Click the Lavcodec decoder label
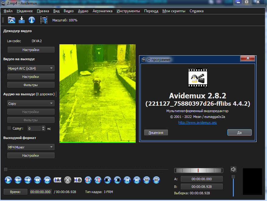Viewport: 267px width, 201px height. tap(14, 41)
